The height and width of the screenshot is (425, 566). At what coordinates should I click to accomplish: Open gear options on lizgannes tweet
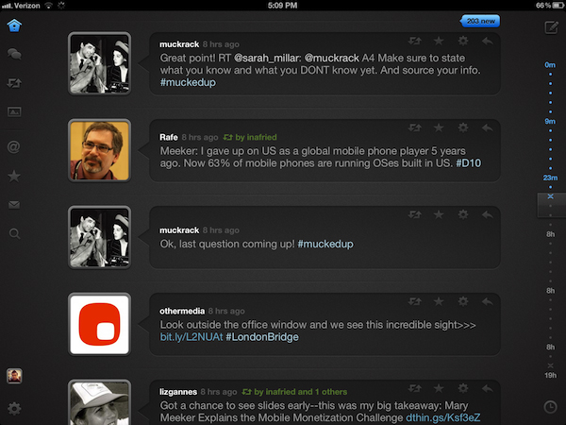click(x=463, y=388)
